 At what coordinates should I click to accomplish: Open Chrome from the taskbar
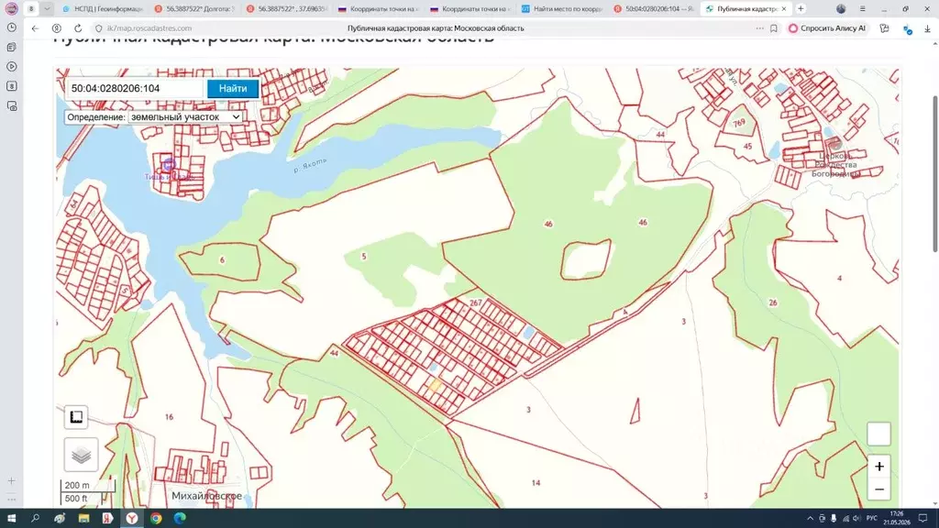[156, 519]
